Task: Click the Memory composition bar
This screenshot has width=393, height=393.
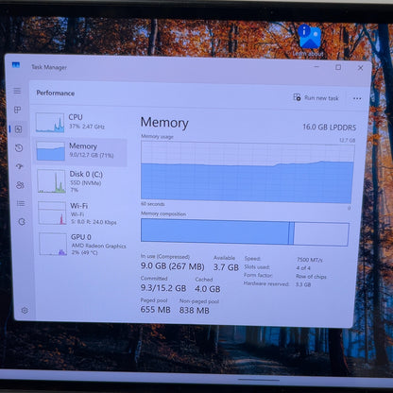Action: pos(245,232)
